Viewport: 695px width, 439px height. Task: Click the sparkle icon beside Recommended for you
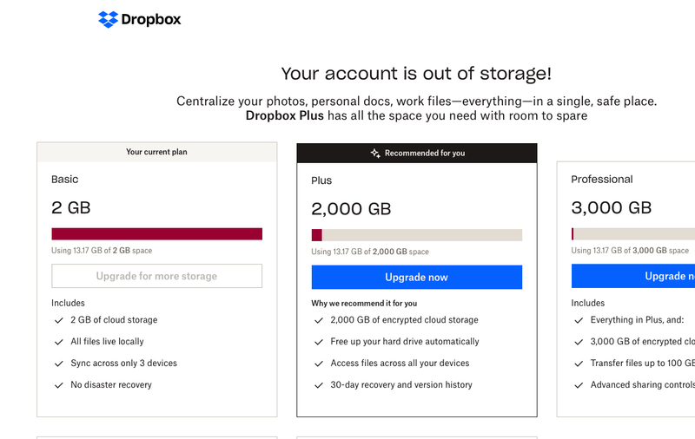[x=375, y=153]
